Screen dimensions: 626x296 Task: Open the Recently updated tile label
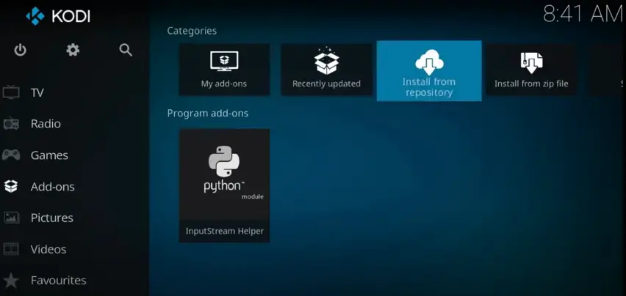[326, 84]
